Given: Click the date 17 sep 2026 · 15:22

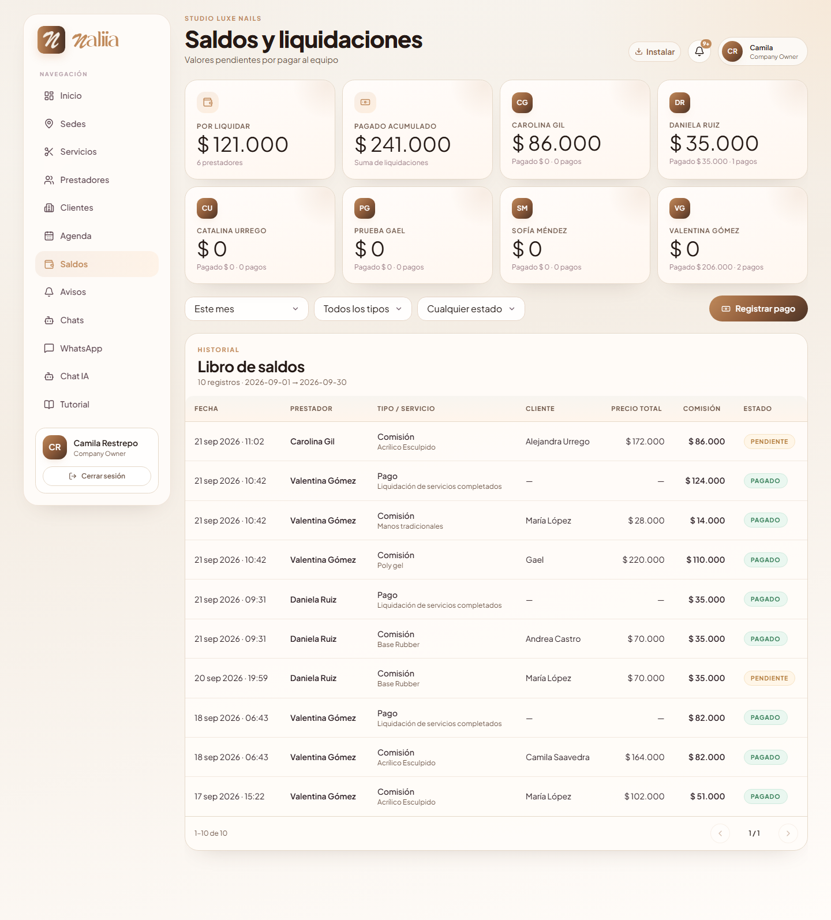Looking at the screenshot, I should [229, 796].
